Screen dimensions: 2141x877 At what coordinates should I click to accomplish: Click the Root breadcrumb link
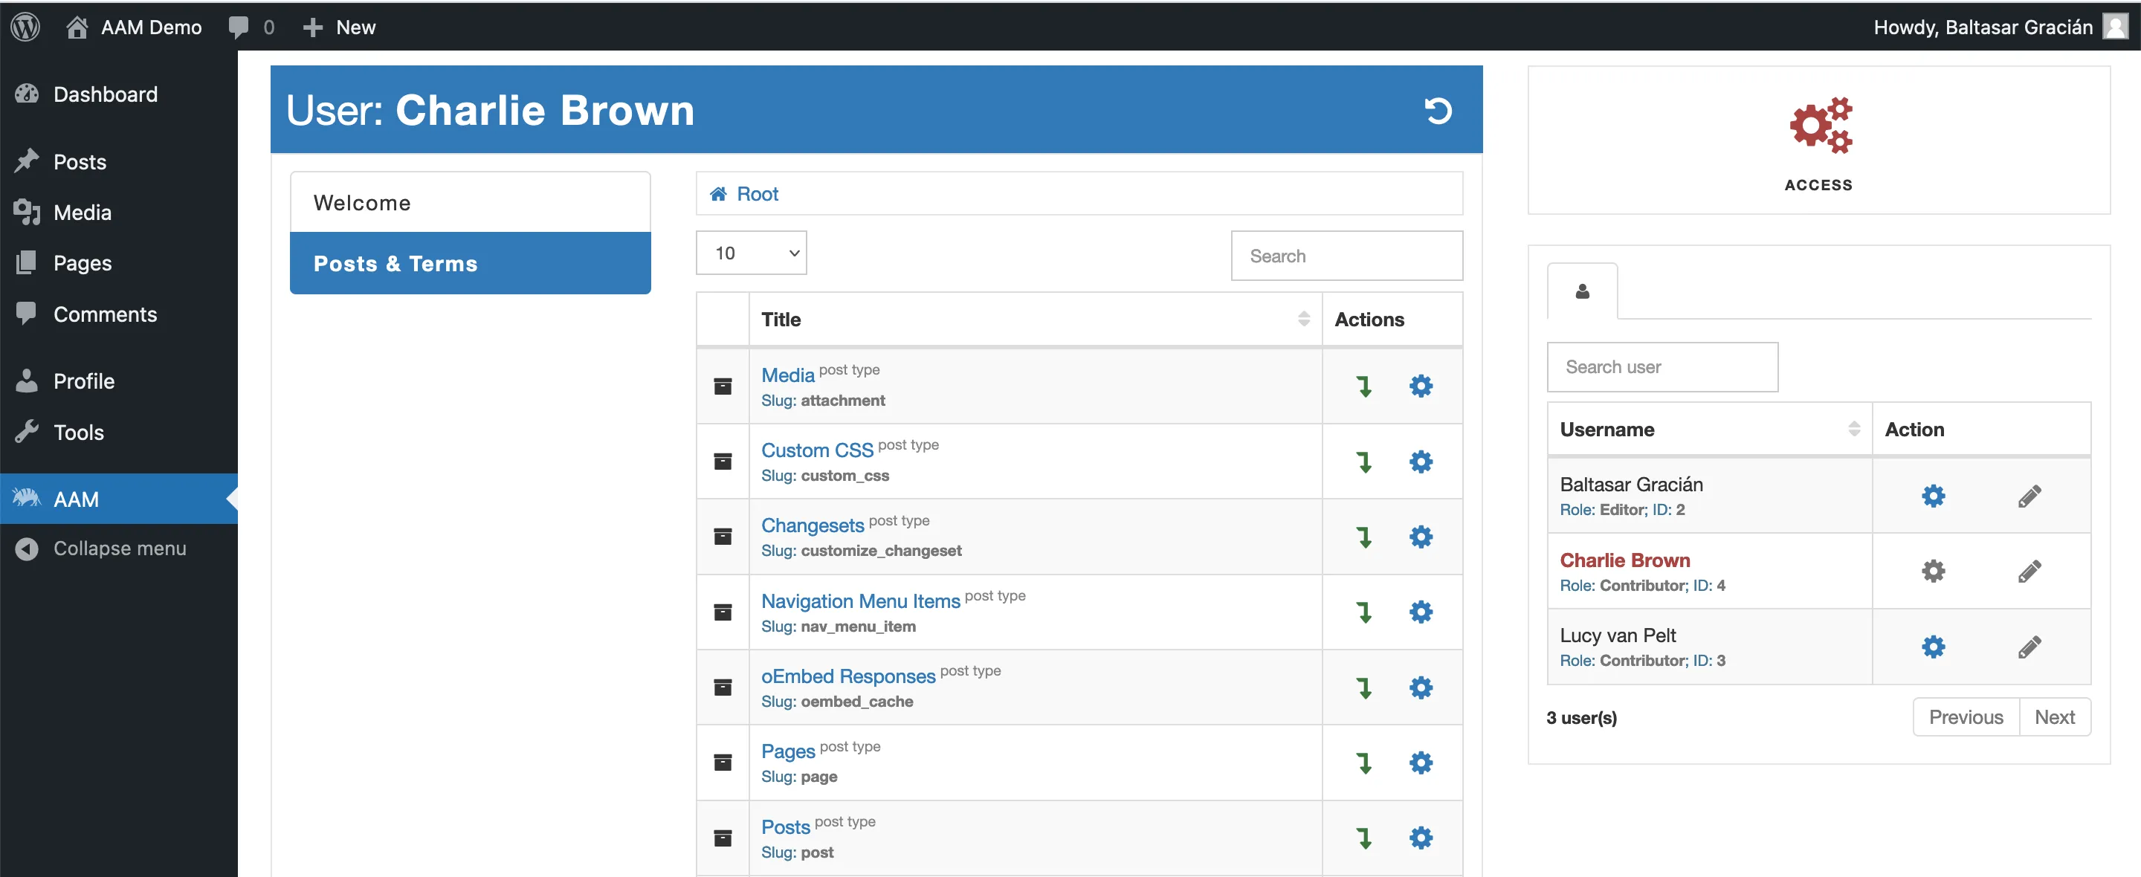pyautogui.click(x=756, y=194)
